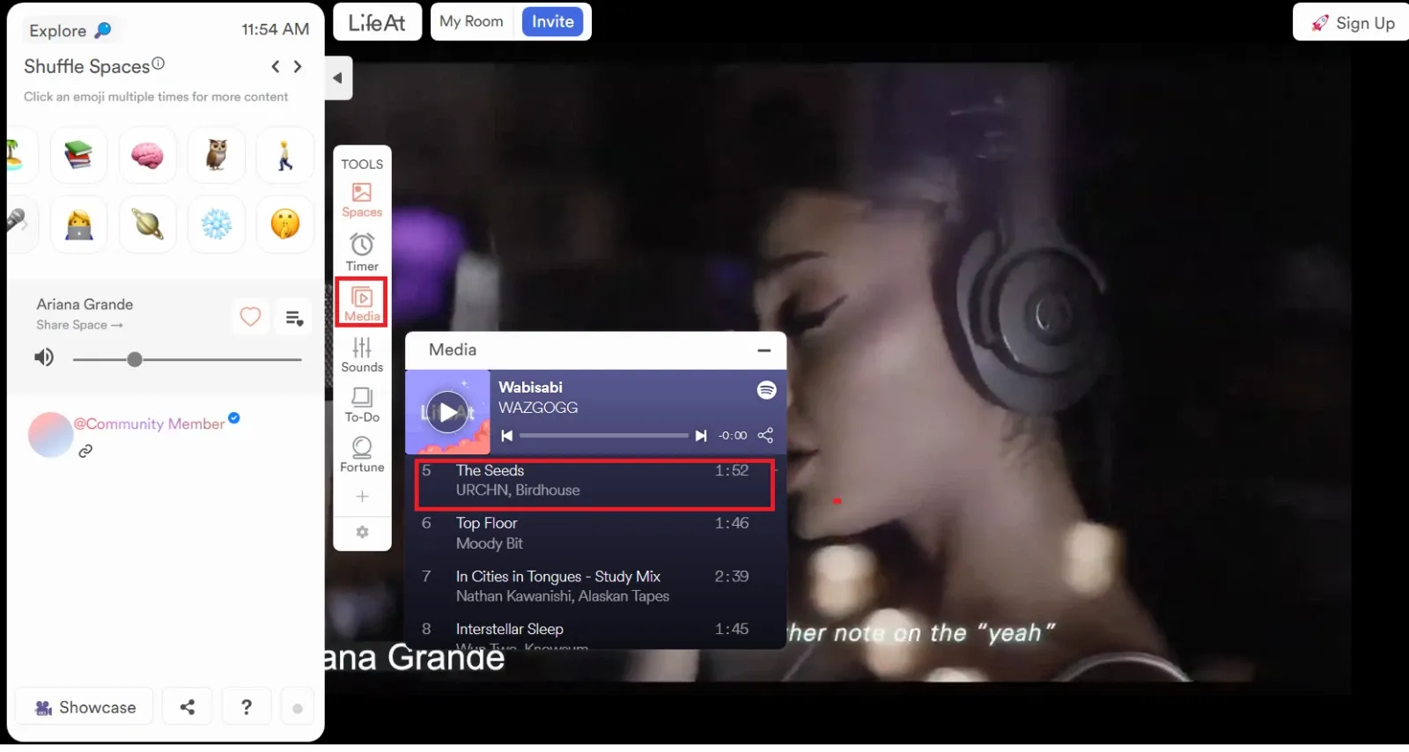Open the Fortune tool
The image size is (1409, 752).
[x=362, y=454]
